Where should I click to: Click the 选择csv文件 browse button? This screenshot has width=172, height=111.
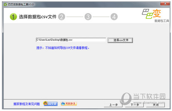click(x=120, y=40)
